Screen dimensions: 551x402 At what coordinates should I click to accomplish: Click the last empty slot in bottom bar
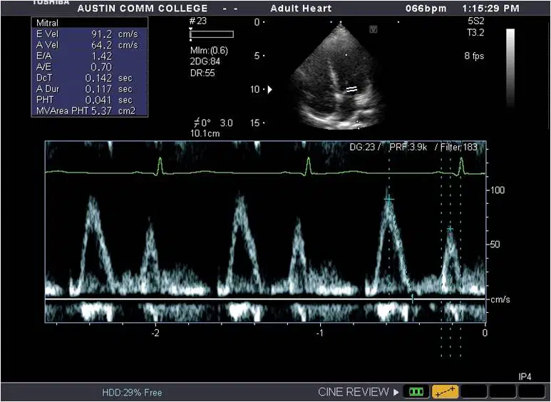click(531, 391)
